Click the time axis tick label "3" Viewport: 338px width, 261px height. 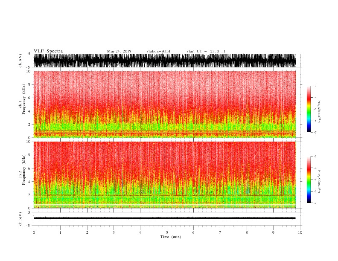[x=114, y=232]
